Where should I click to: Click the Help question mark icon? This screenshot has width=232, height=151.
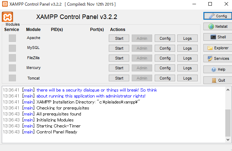(x=218, y=69)
